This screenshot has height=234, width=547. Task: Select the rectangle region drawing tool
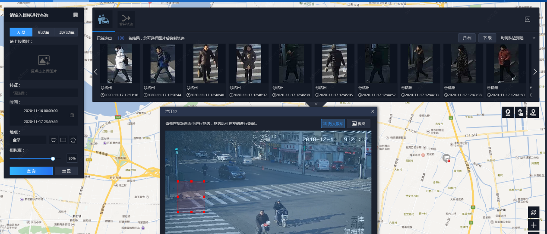coord(63,140)
